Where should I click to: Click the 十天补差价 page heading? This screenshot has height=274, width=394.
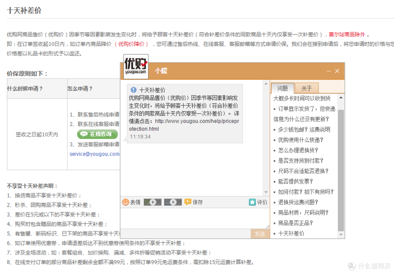[x=24, y=11]
